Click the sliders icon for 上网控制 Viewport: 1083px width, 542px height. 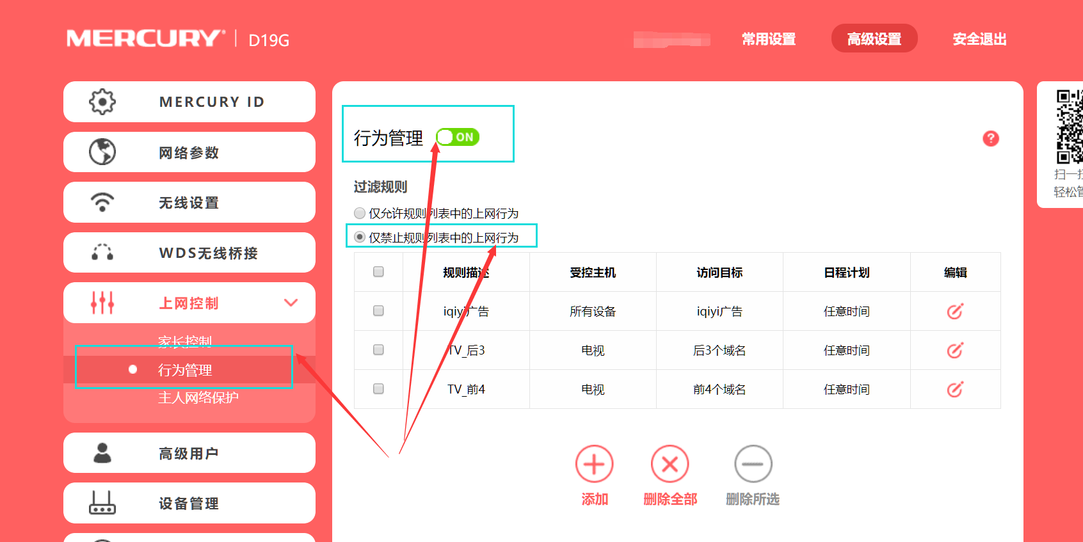[x=102, y=303]
